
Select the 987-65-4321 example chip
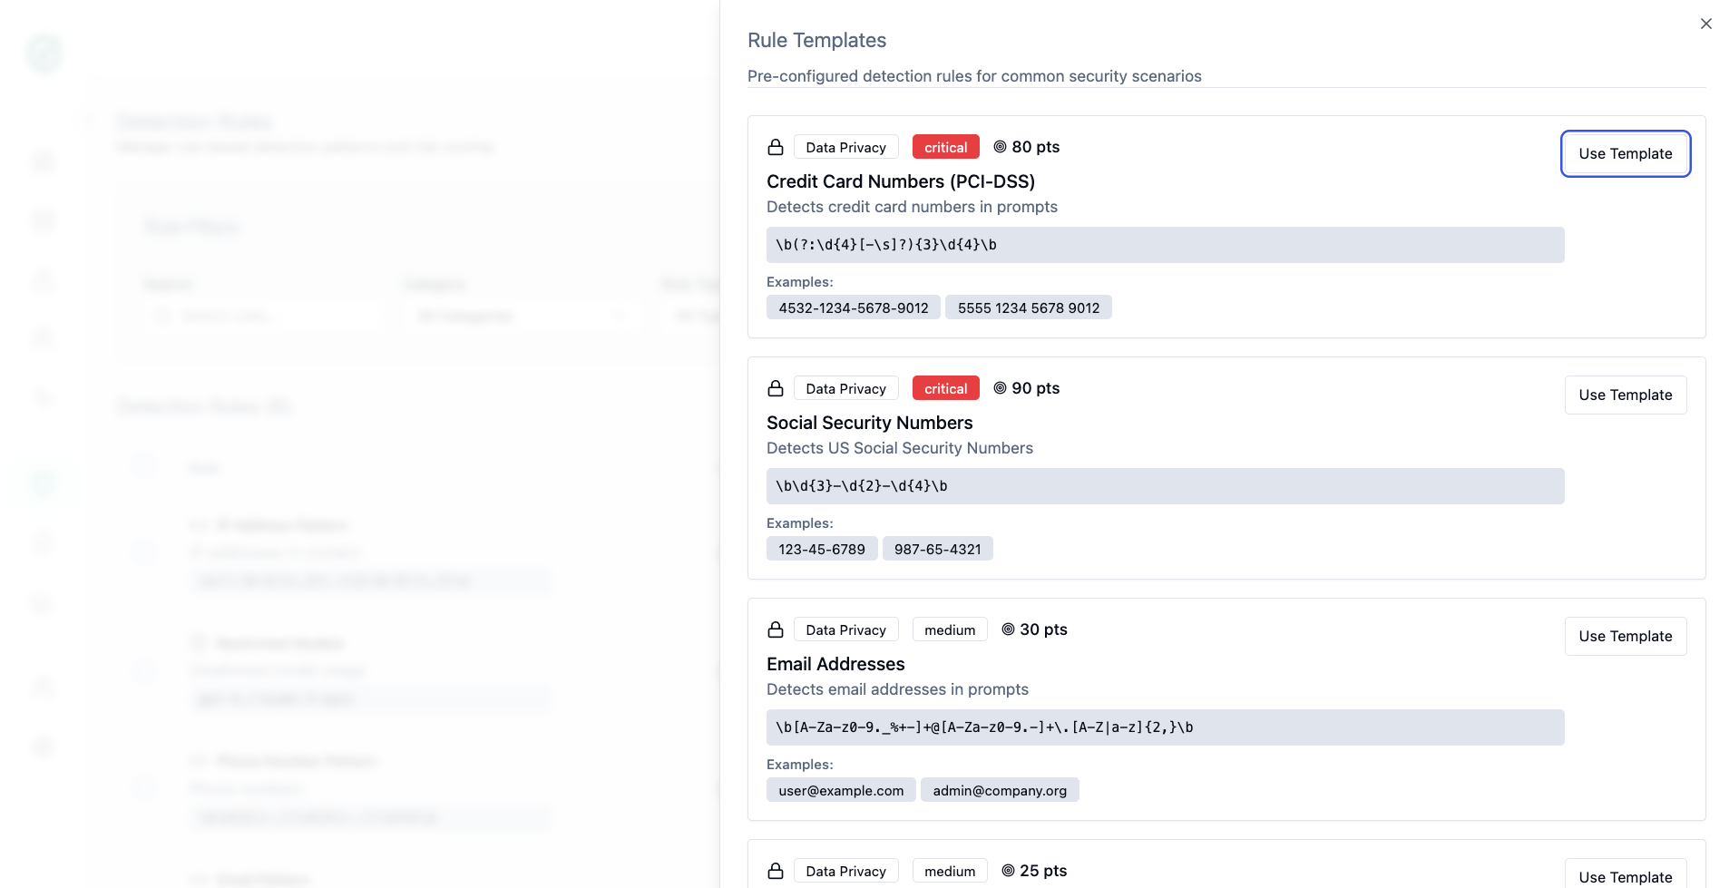point(937,550)
